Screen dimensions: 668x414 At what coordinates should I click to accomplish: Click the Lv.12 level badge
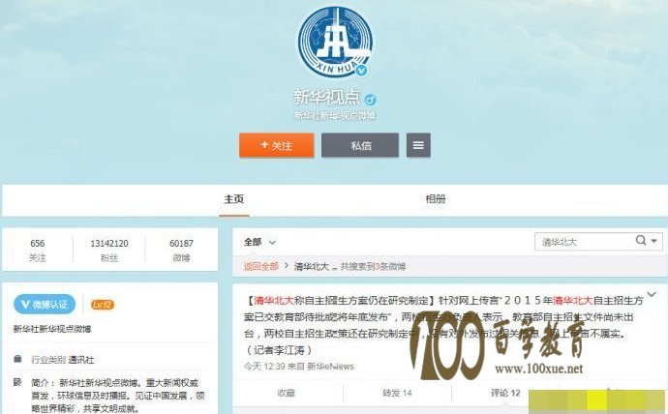tap(103, 305)
